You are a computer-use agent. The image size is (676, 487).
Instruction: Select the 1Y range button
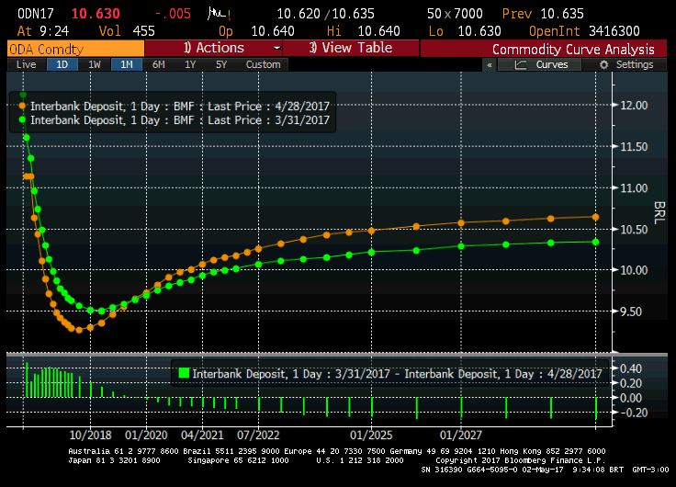click(189, 64)
